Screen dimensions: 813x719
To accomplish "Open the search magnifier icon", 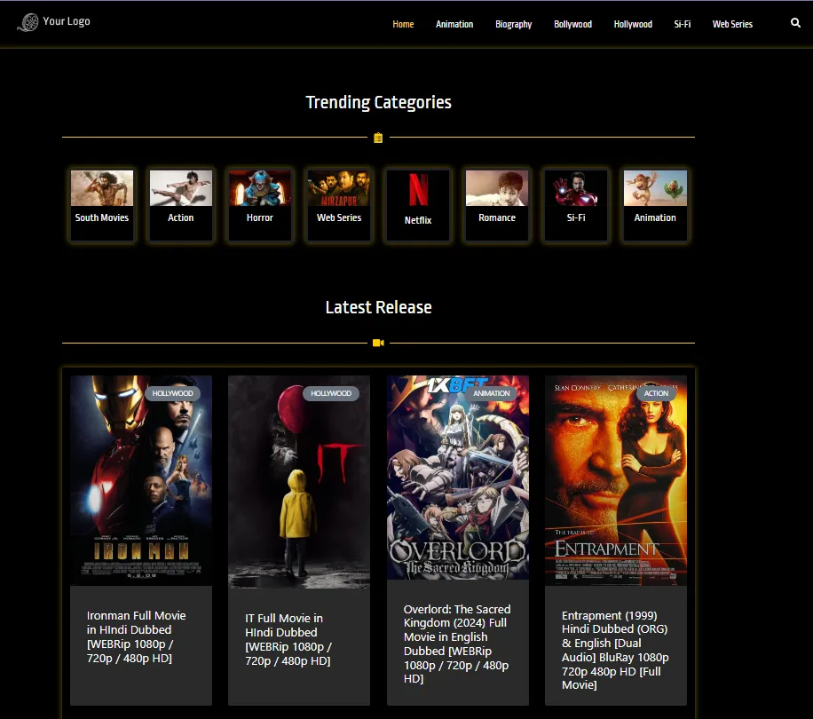I will tap(795, 23).
